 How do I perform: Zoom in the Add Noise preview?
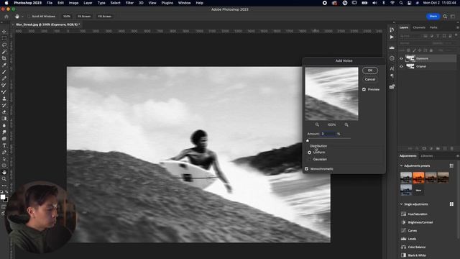(x=346, y=124)
